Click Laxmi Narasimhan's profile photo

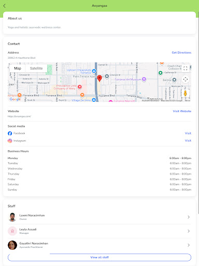(12, 217)
